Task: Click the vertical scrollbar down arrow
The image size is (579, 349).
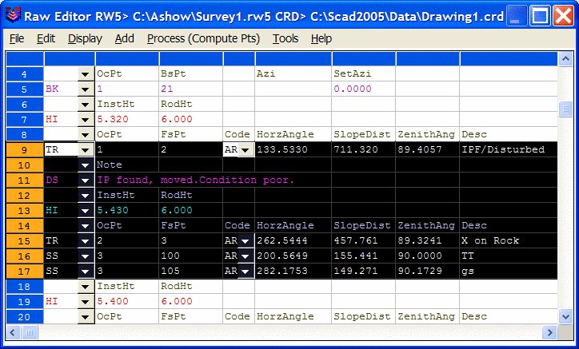Action: [x=565, y=316]
